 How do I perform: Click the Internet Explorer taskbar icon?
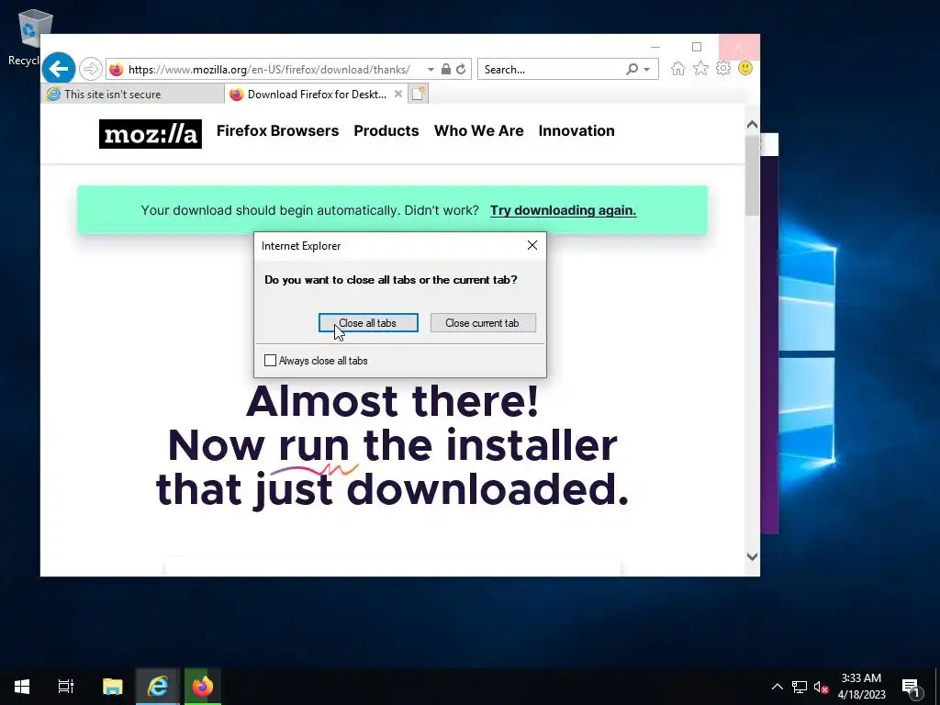[x=157, y=687]
